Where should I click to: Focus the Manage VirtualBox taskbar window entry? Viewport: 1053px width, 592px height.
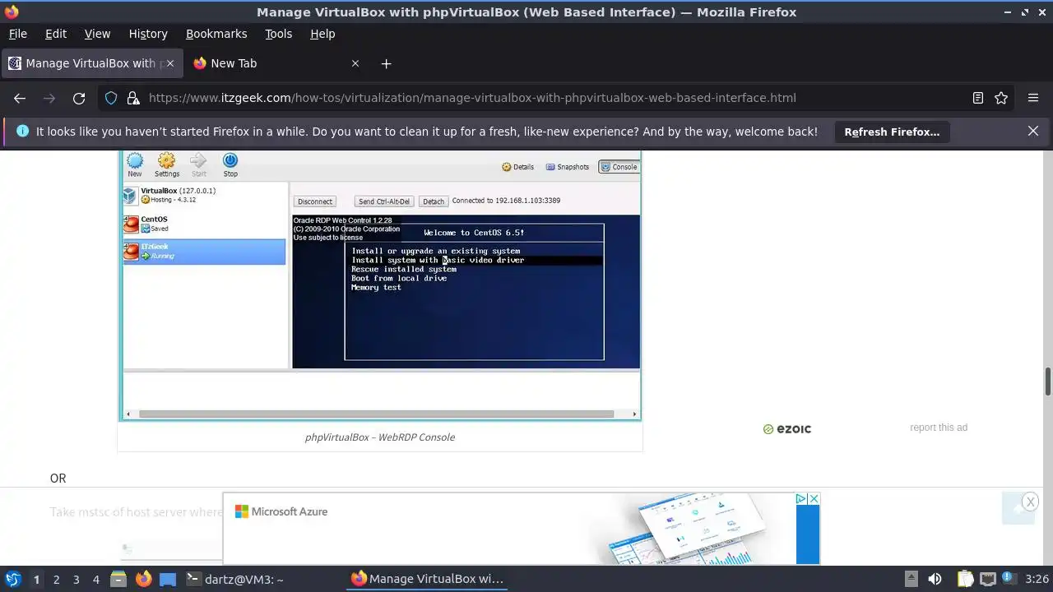(x=428, y=579)
